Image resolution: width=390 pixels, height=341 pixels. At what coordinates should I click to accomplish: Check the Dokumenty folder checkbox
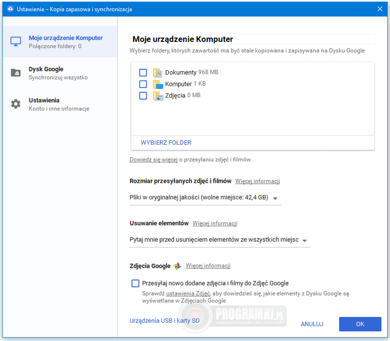(x=143, y=72)
